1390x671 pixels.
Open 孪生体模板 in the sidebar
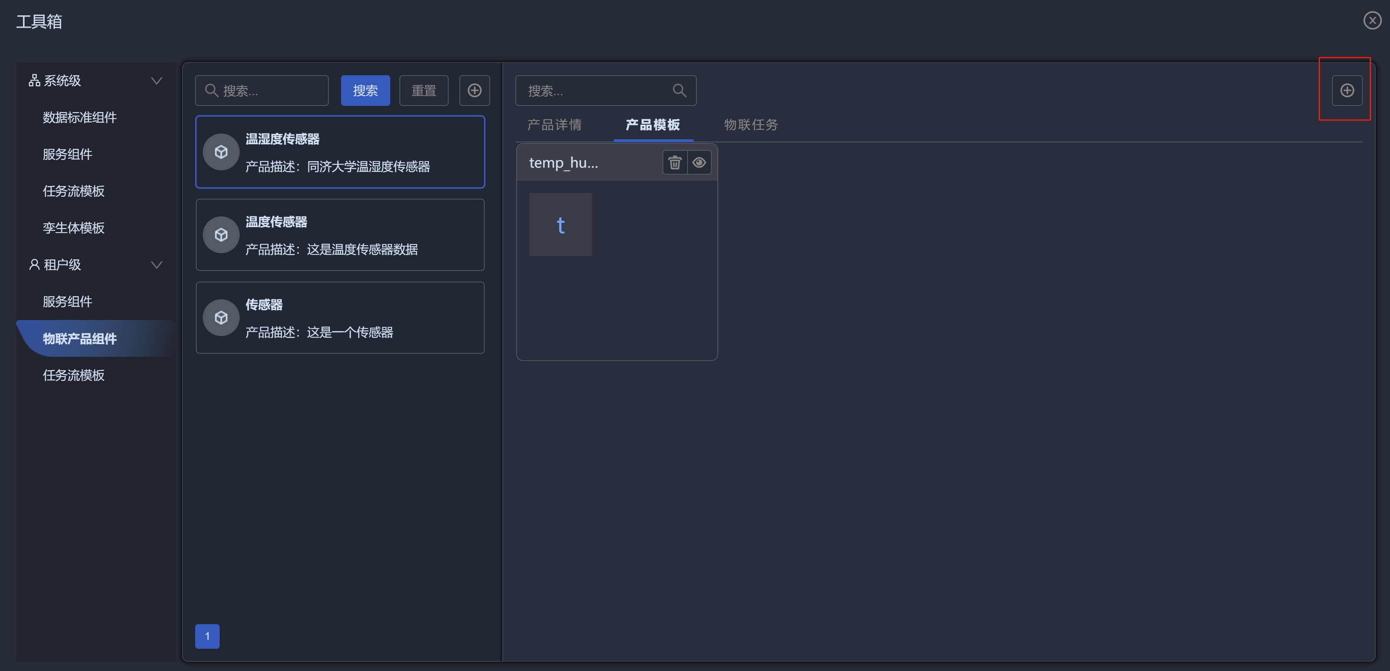coord(73,228)
